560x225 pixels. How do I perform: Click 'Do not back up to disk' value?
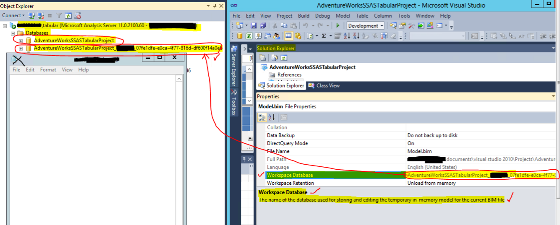[x=432, y=135]
